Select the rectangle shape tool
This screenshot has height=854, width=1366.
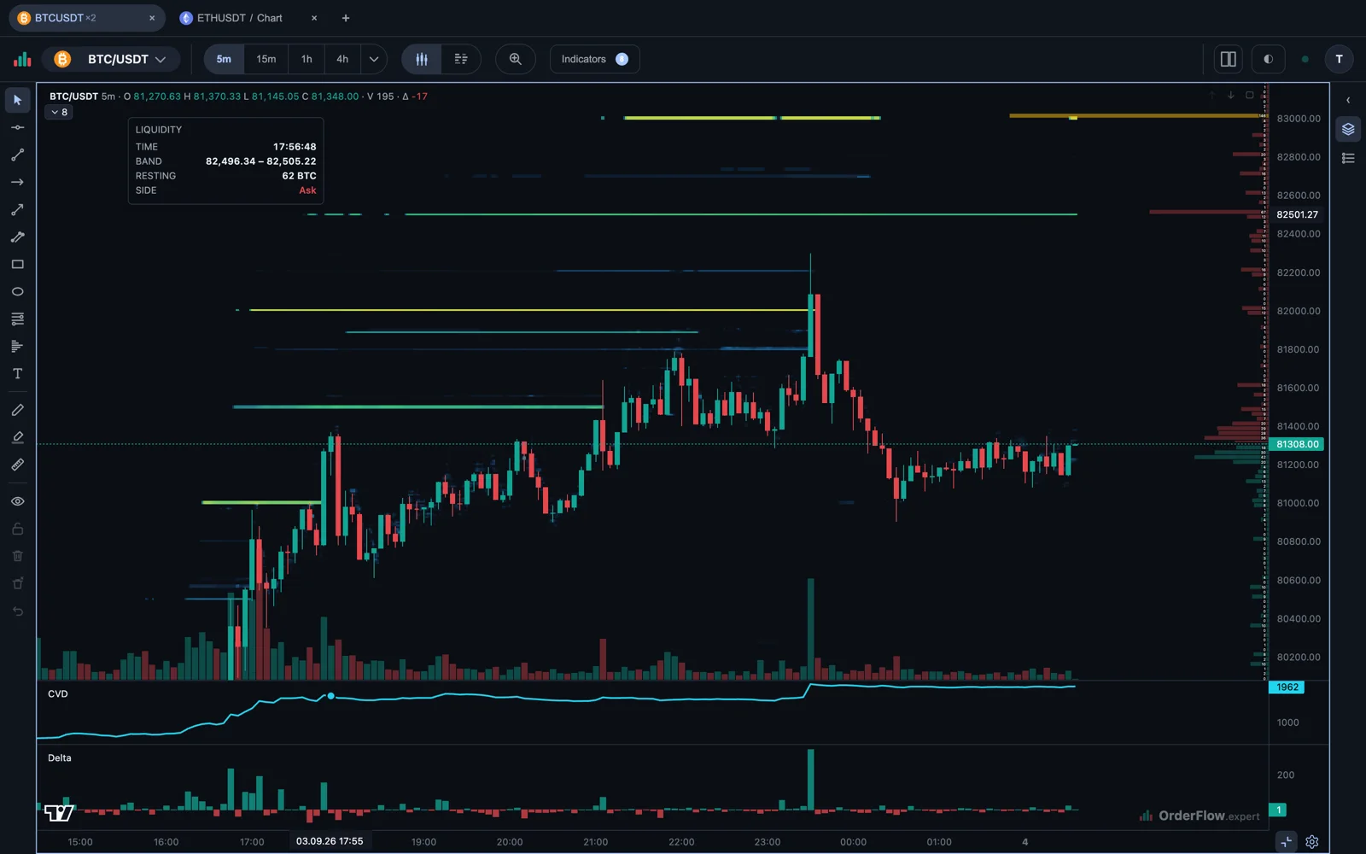tap(17, 264)
